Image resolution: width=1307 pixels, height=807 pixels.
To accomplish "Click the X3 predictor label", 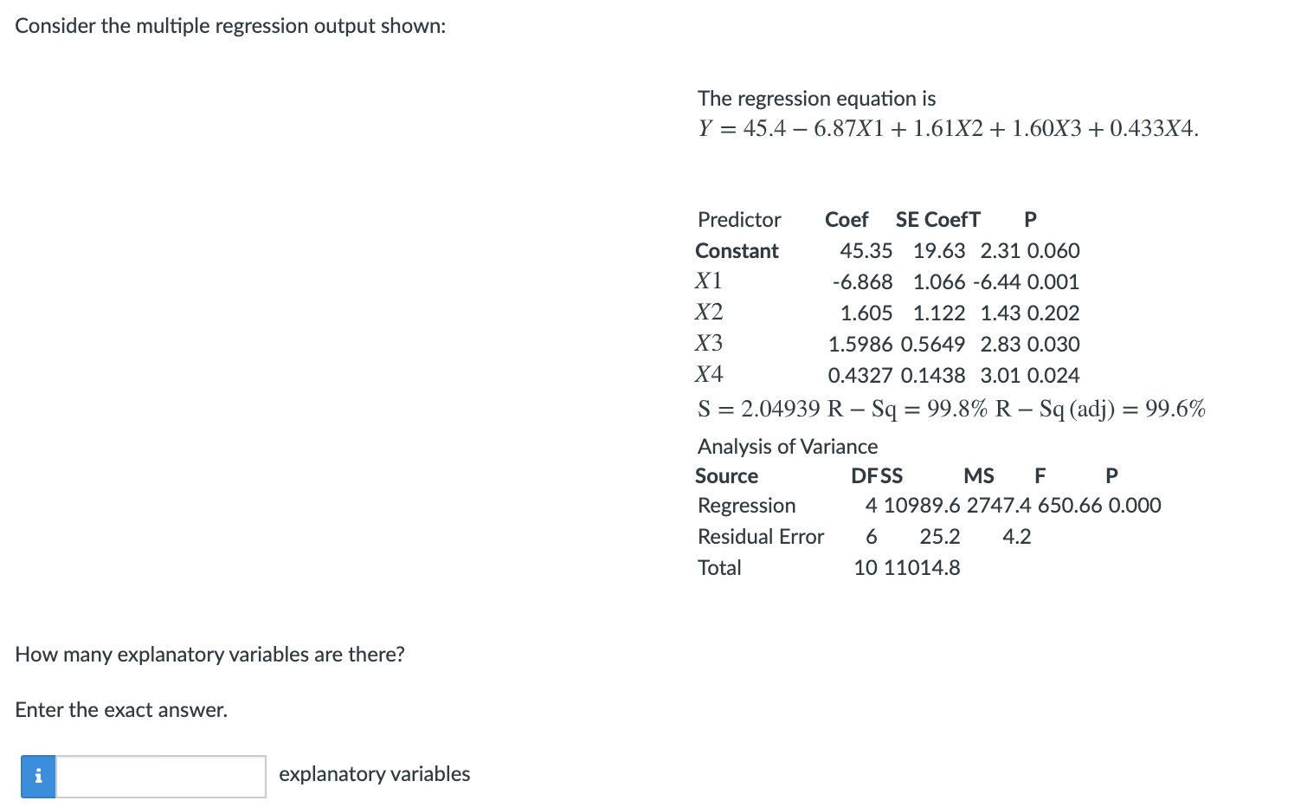I will tap(709, 342).
